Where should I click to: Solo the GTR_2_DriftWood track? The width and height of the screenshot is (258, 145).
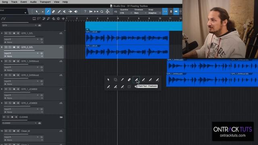click(x=10, y=75)
